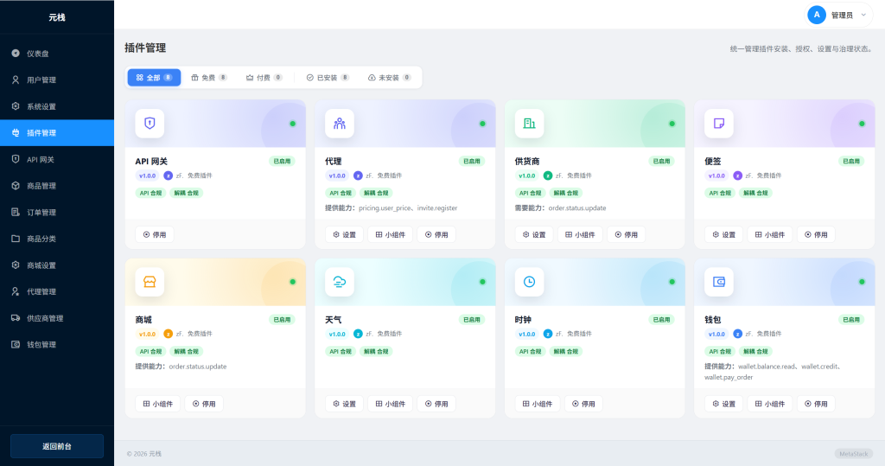Image resolution: width=885 pixels, height=466 pixels.
Task: Disable the 天气 plugin via 停用
Action: 436,404
